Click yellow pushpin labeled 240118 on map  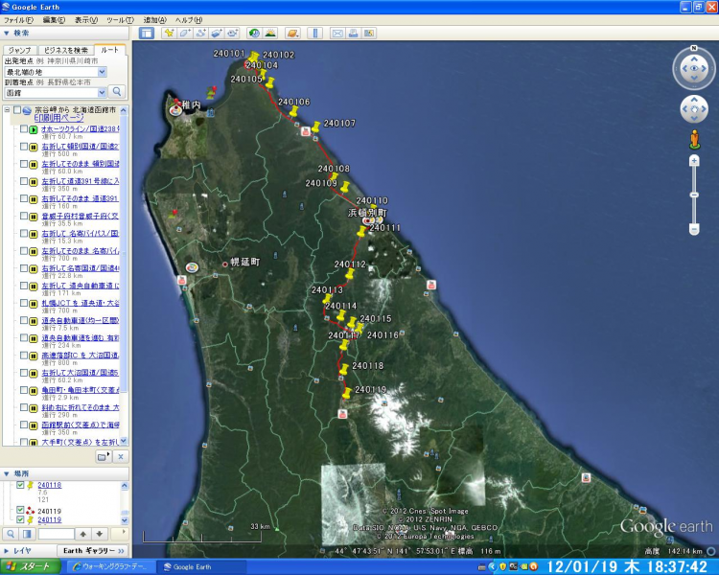(x=343, y=369)
